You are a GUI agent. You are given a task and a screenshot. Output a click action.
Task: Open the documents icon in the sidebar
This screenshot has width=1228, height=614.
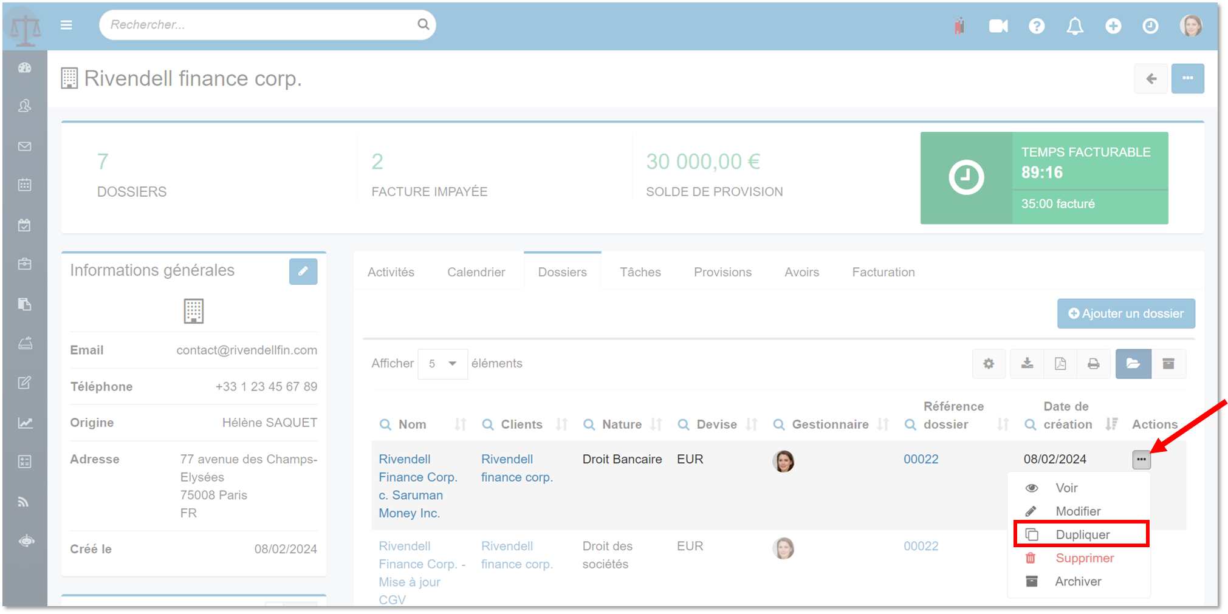coord(25,304)
